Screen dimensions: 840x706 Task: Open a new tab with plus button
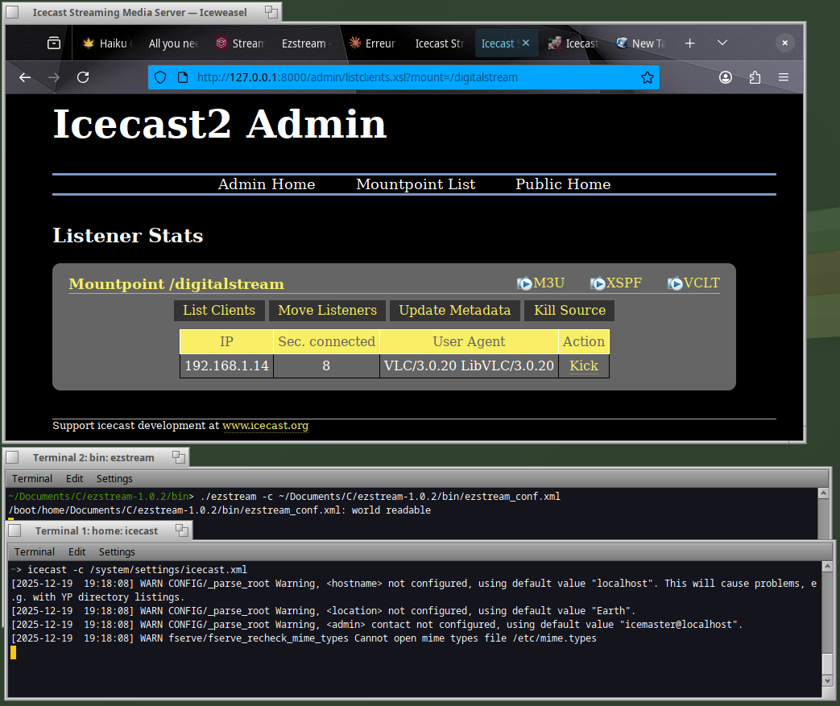coord(689,43)
